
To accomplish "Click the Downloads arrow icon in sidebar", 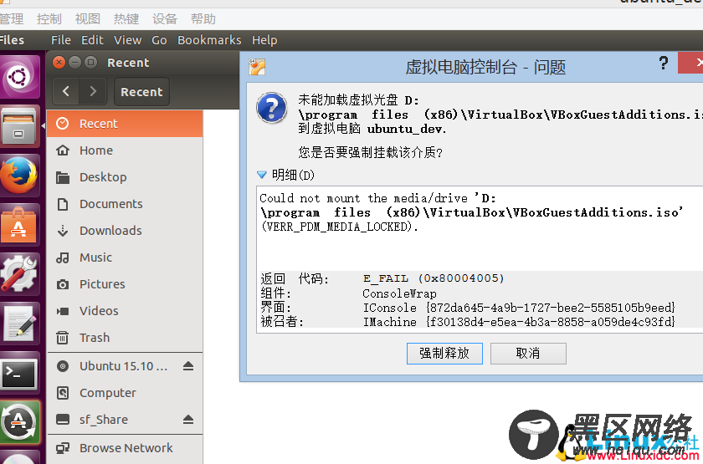I will point(63,231).
